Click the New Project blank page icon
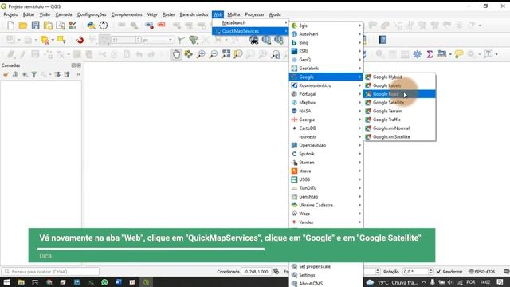Image resolution: width=510 pixels, height=287 pixels. click(x=10, y=26)
